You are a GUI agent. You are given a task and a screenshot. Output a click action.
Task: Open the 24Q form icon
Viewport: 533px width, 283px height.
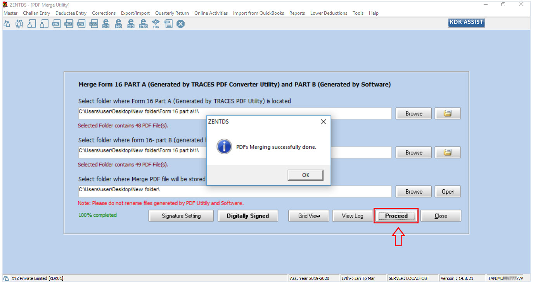coord(56,24)
